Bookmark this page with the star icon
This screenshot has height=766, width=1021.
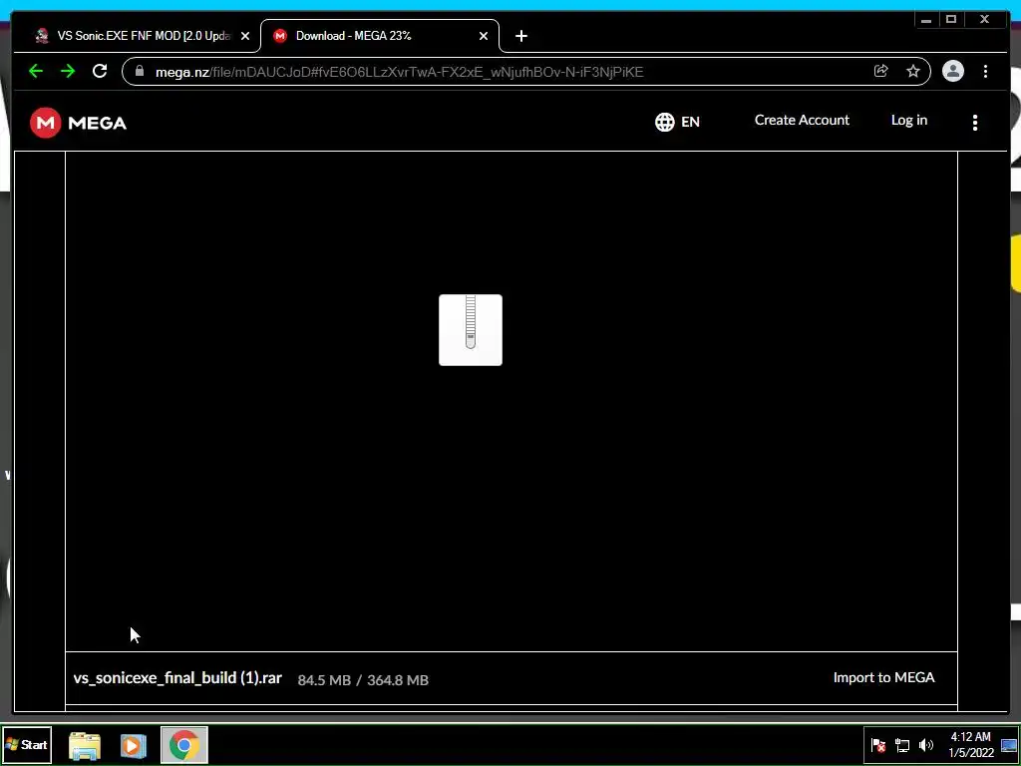913,71
